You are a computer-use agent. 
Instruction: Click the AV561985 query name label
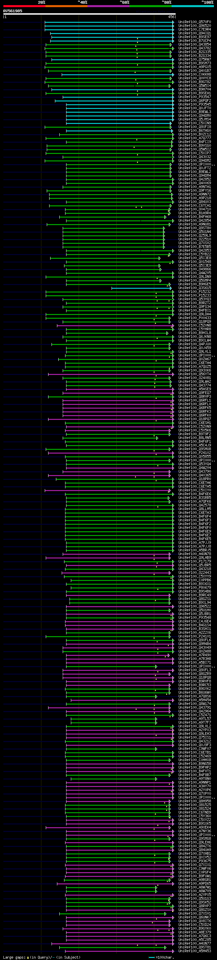[13, 11]
